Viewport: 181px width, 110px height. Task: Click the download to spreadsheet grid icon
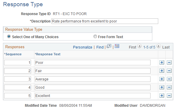point(117,46)
